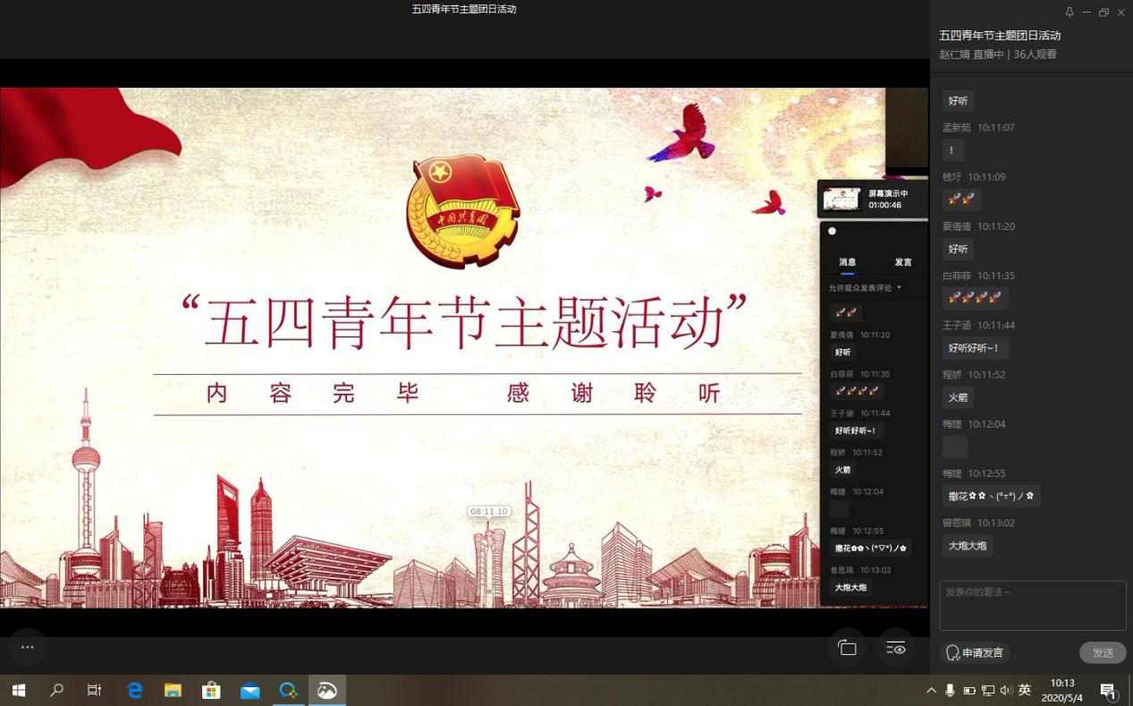Click the rotate screen icon

[847, 648]
